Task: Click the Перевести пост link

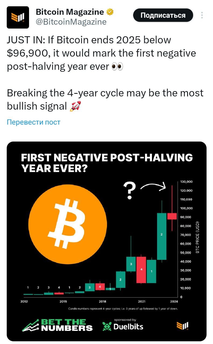Action: click(x=34, y=122)
